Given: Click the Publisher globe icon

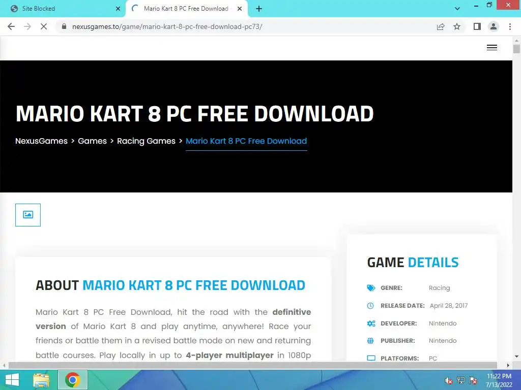Looking at the screenshot, I should point(370,341).
